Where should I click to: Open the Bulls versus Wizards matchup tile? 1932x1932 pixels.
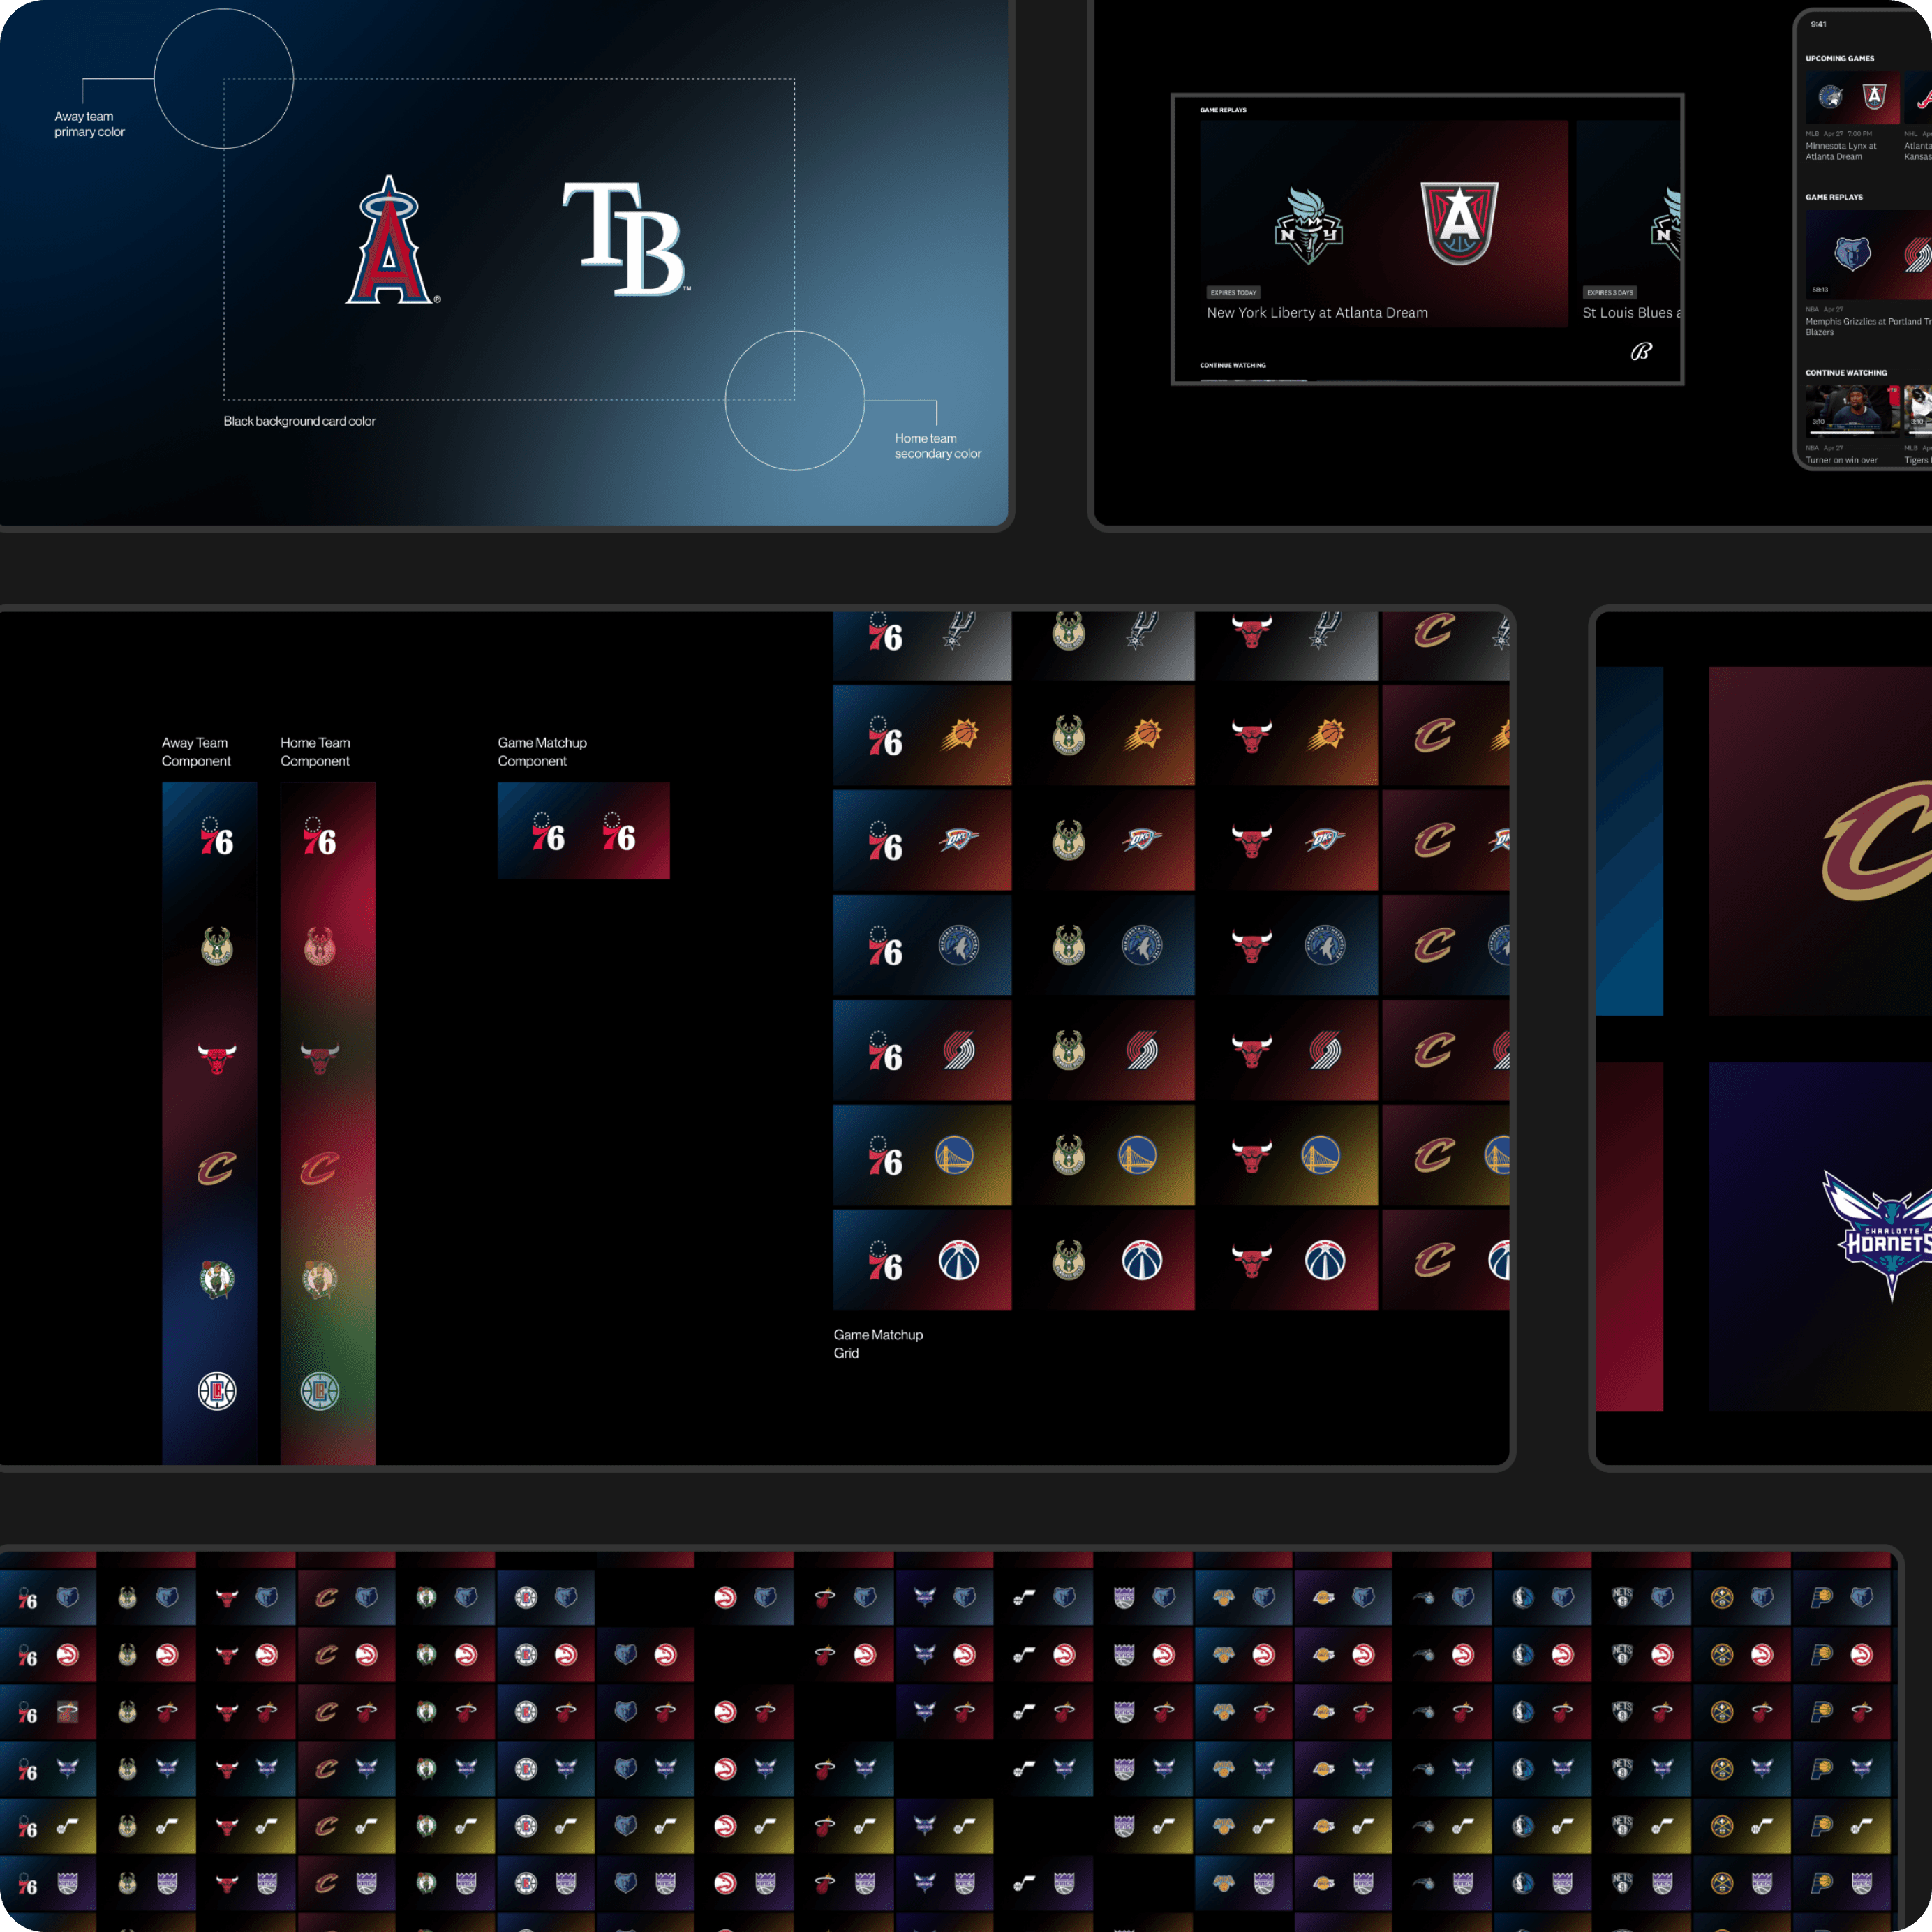pyautogui.click(x=1287, y=1260)
